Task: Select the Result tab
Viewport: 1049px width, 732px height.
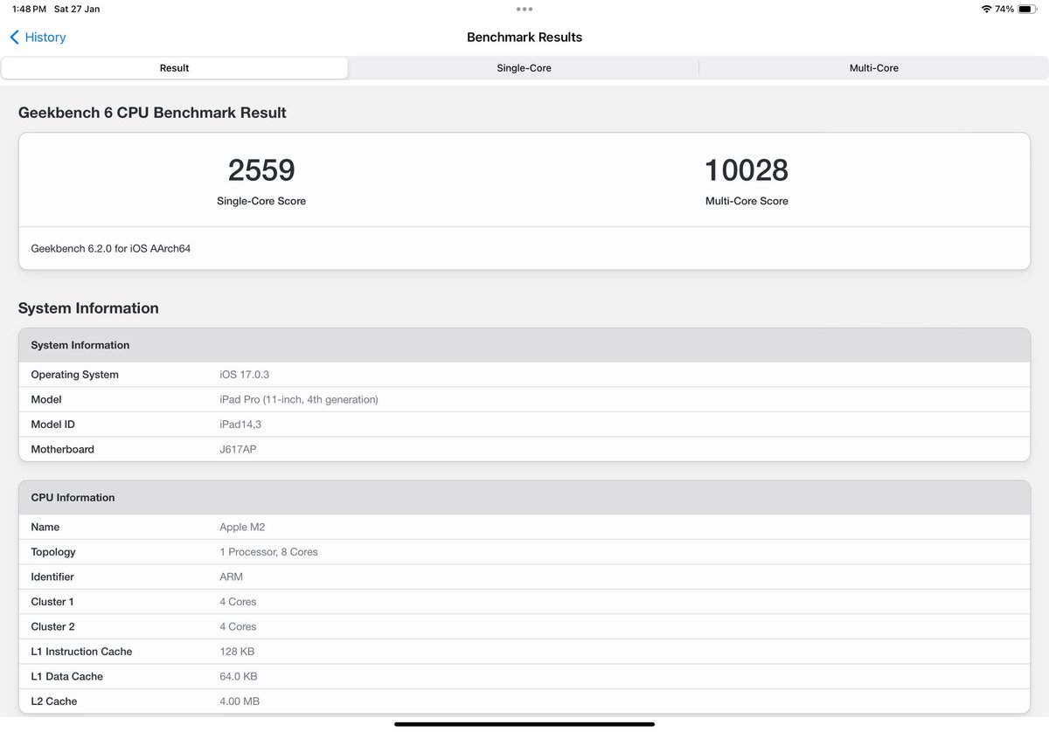Action: pyautogui.click(x=175, y=68)
